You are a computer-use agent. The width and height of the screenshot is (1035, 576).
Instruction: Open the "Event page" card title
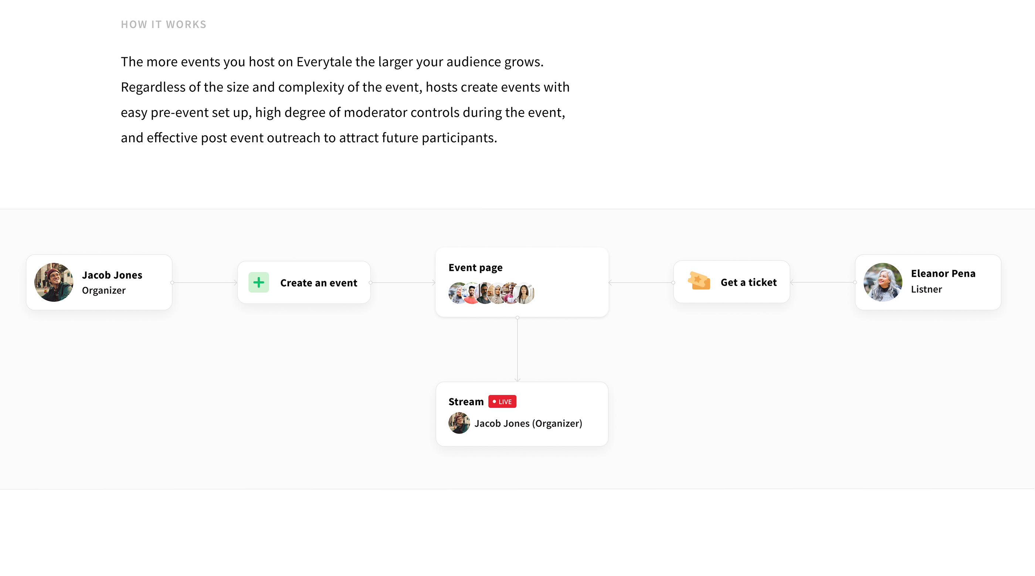(x=475, y=267)
